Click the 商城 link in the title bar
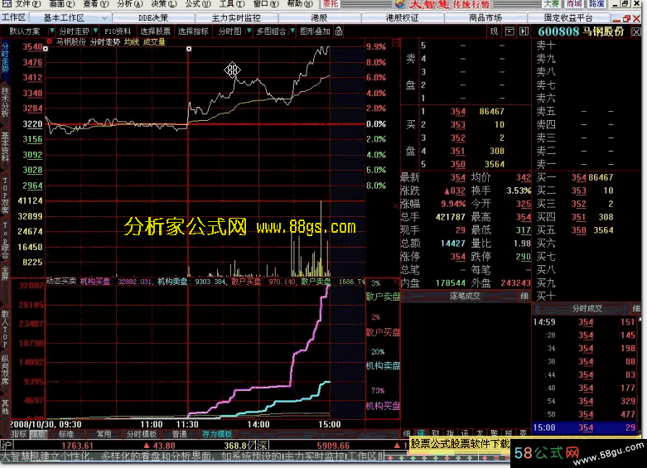Screen dimensions: 647x468 pyautogui.click(x=574, y=3)
